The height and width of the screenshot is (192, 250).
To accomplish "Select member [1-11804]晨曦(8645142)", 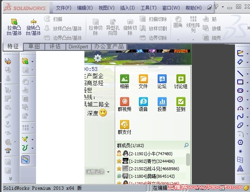I will (151, 176).
